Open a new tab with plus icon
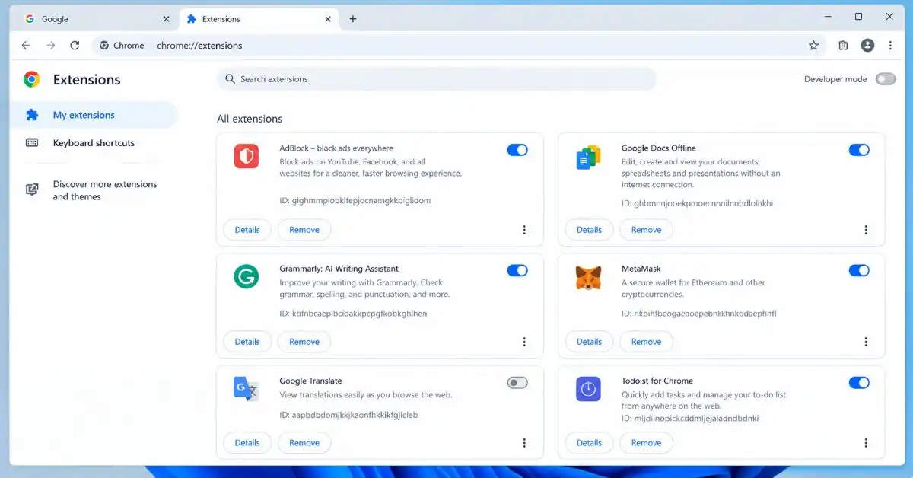This screenshot has height=478, width=913. (x=353, y=19)
